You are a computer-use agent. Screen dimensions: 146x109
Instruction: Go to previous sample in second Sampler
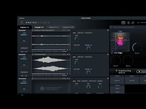point(68,54)
